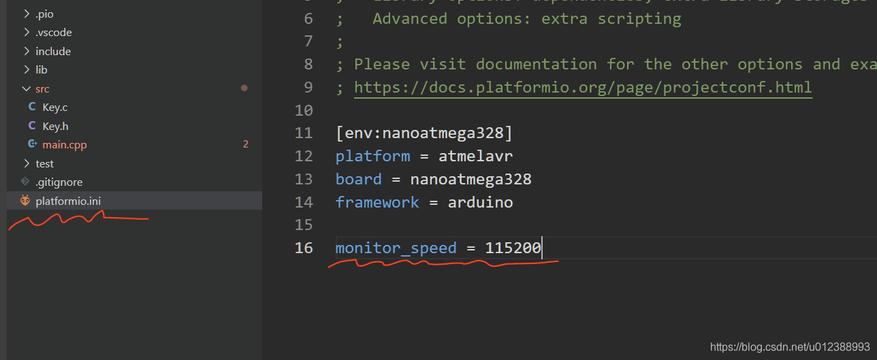The height and width of the screenshot is (360, 877).
Task: Expand the .pio folder chevron
Action: (x=27, y=14)
